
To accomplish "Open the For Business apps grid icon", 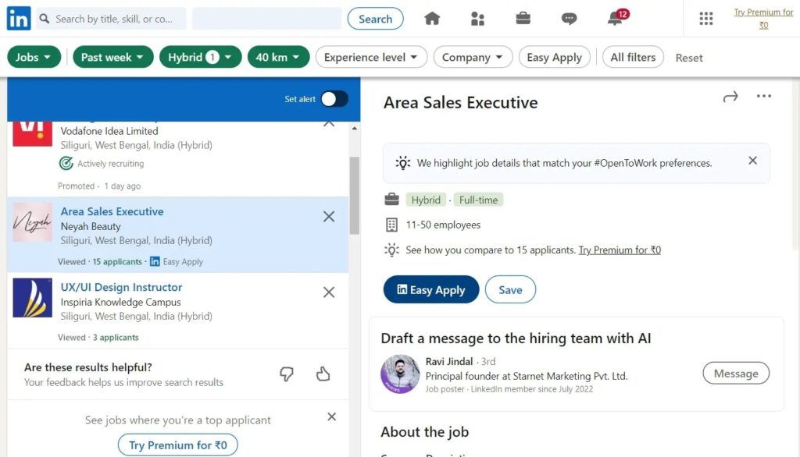I will click(705, 17).
